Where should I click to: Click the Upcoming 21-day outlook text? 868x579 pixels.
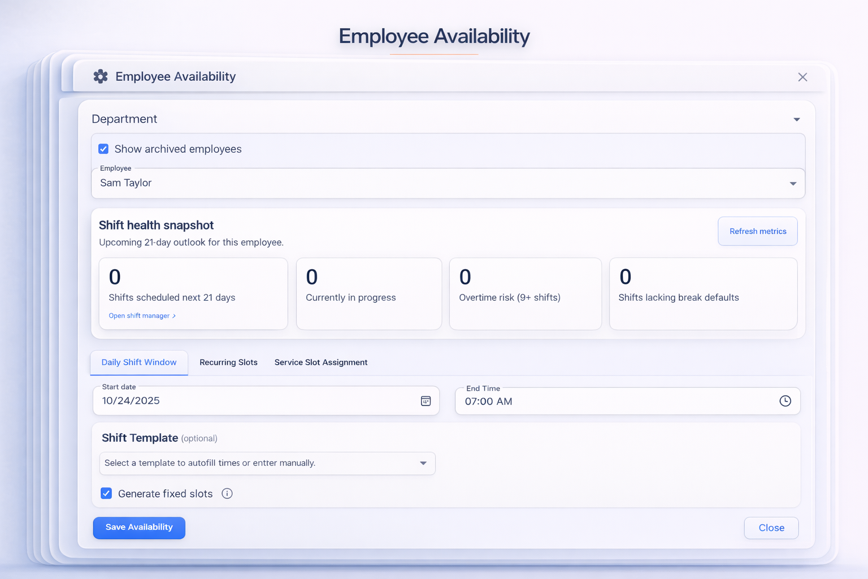coord(191,243)
